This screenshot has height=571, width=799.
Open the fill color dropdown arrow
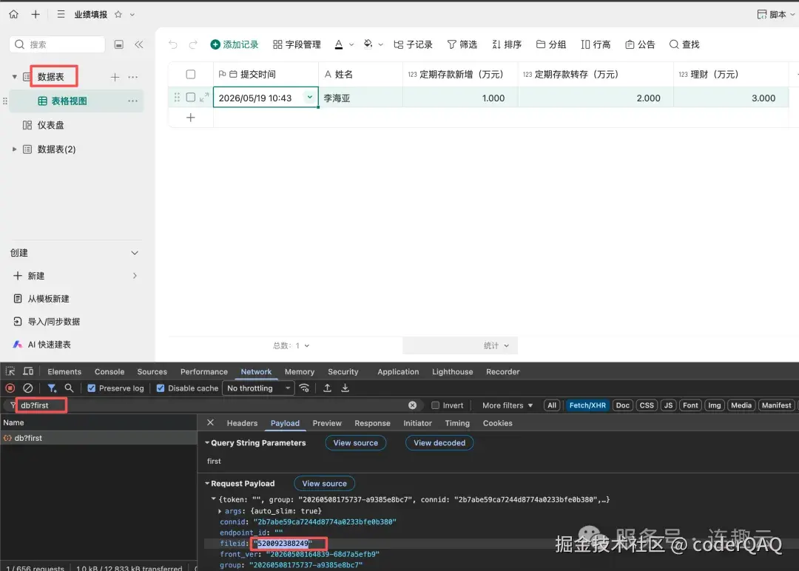380,45
